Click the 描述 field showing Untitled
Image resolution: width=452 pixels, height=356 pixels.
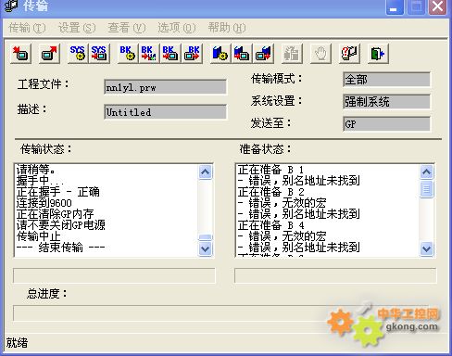(165, 112)
